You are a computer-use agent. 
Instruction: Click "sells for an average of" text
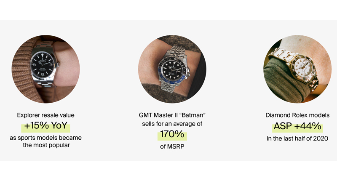click(172, 124)
